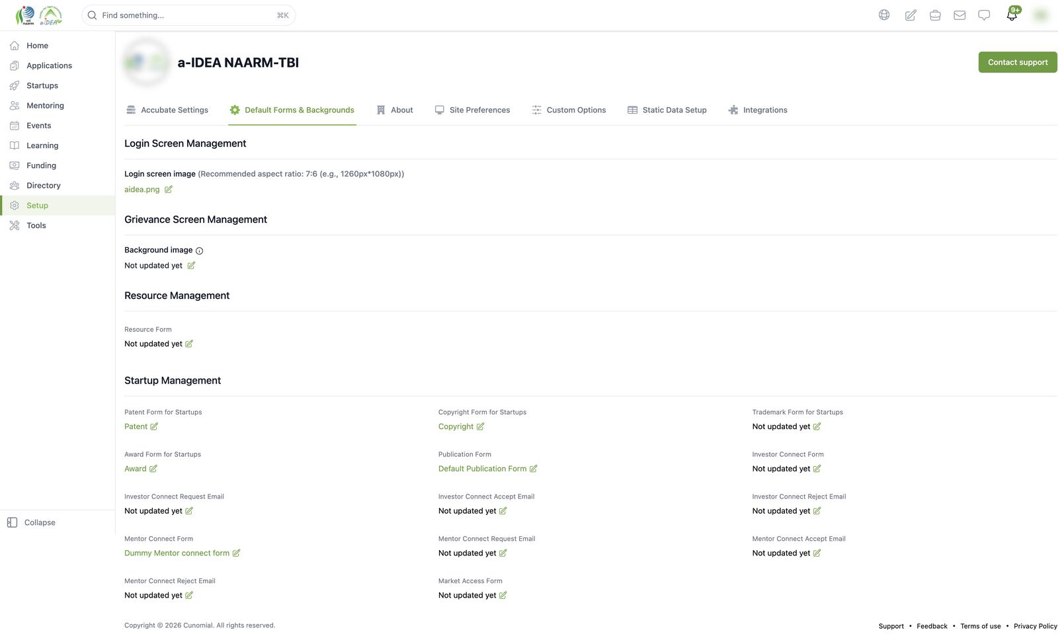Open the mail envelope icon
This screenshot has width=1058, height=634.
click(959, 15)
